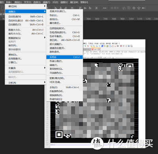Select 黑白(K) Black & White
Image resolution: width=158 pixels, height=154 pixels.
pyautogui.click(x=64, y=40)
